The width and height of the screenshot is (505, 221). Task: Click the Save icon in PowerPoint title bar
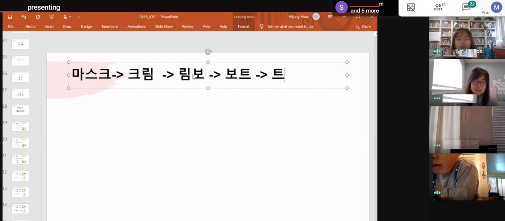pos(10,17)
